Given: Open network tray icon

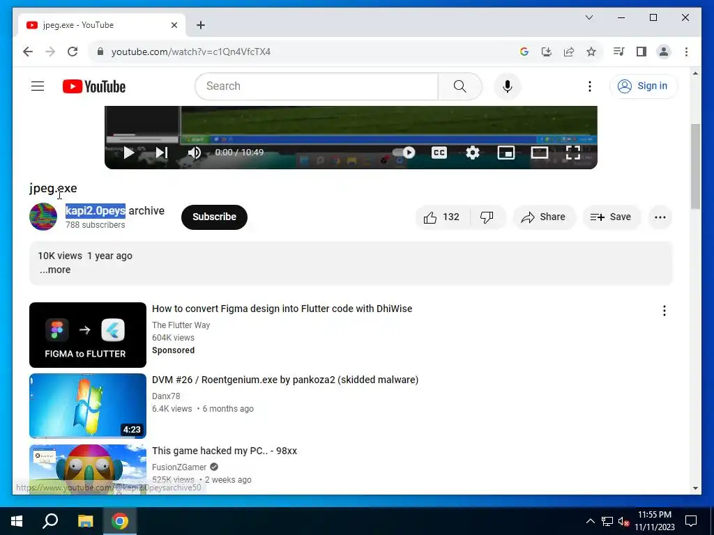Looking at the screenshot, I should click(607, 521).
